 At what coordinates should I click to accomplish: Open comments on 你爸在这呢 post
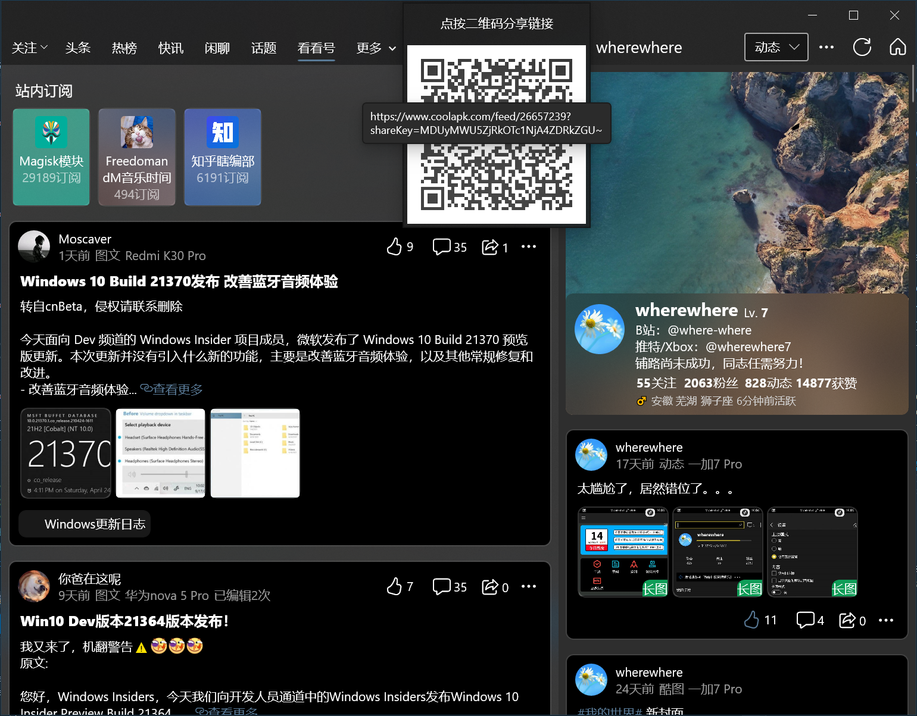(450, 586)
